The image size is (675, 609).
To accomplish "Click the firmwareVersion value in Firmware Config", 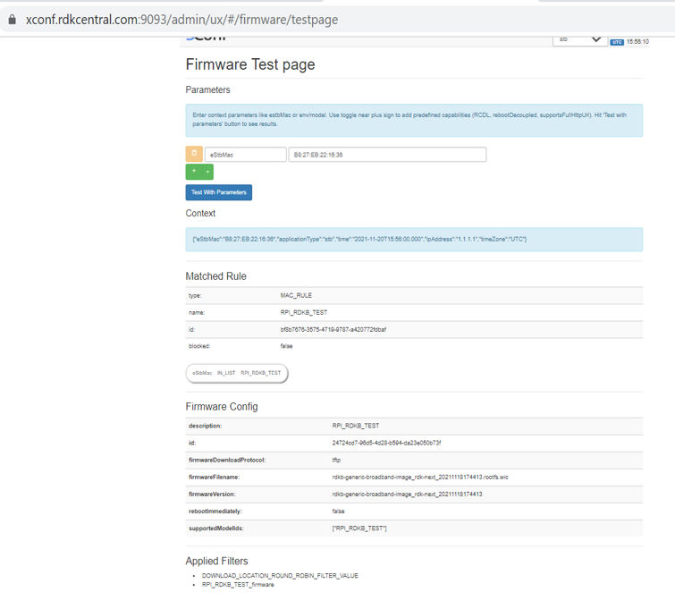I will 407,495.
